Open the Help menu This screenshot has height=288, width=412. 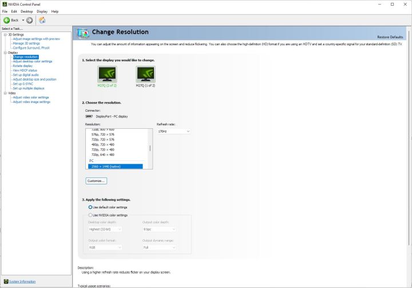click(x=55, y=11)
